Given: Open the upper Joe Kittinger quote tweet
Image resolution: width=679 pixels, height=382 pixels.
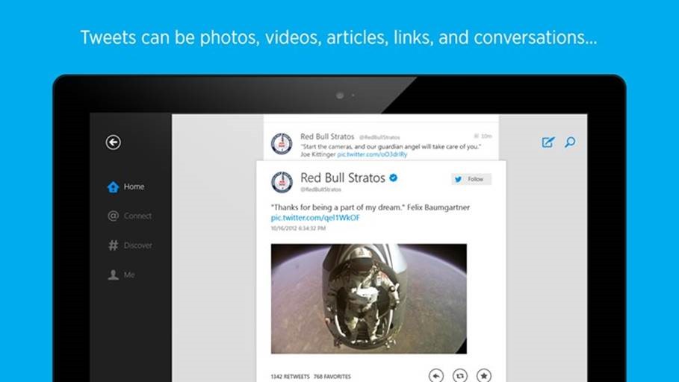Looking at the screenshot, I should click(x=381, y=145).
